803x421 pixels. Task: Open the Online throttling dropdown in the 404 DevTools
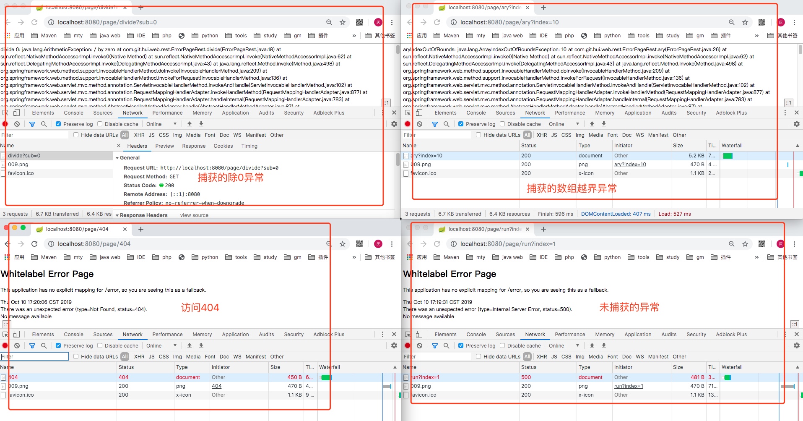pyautogui.click(x=161, y=345)
